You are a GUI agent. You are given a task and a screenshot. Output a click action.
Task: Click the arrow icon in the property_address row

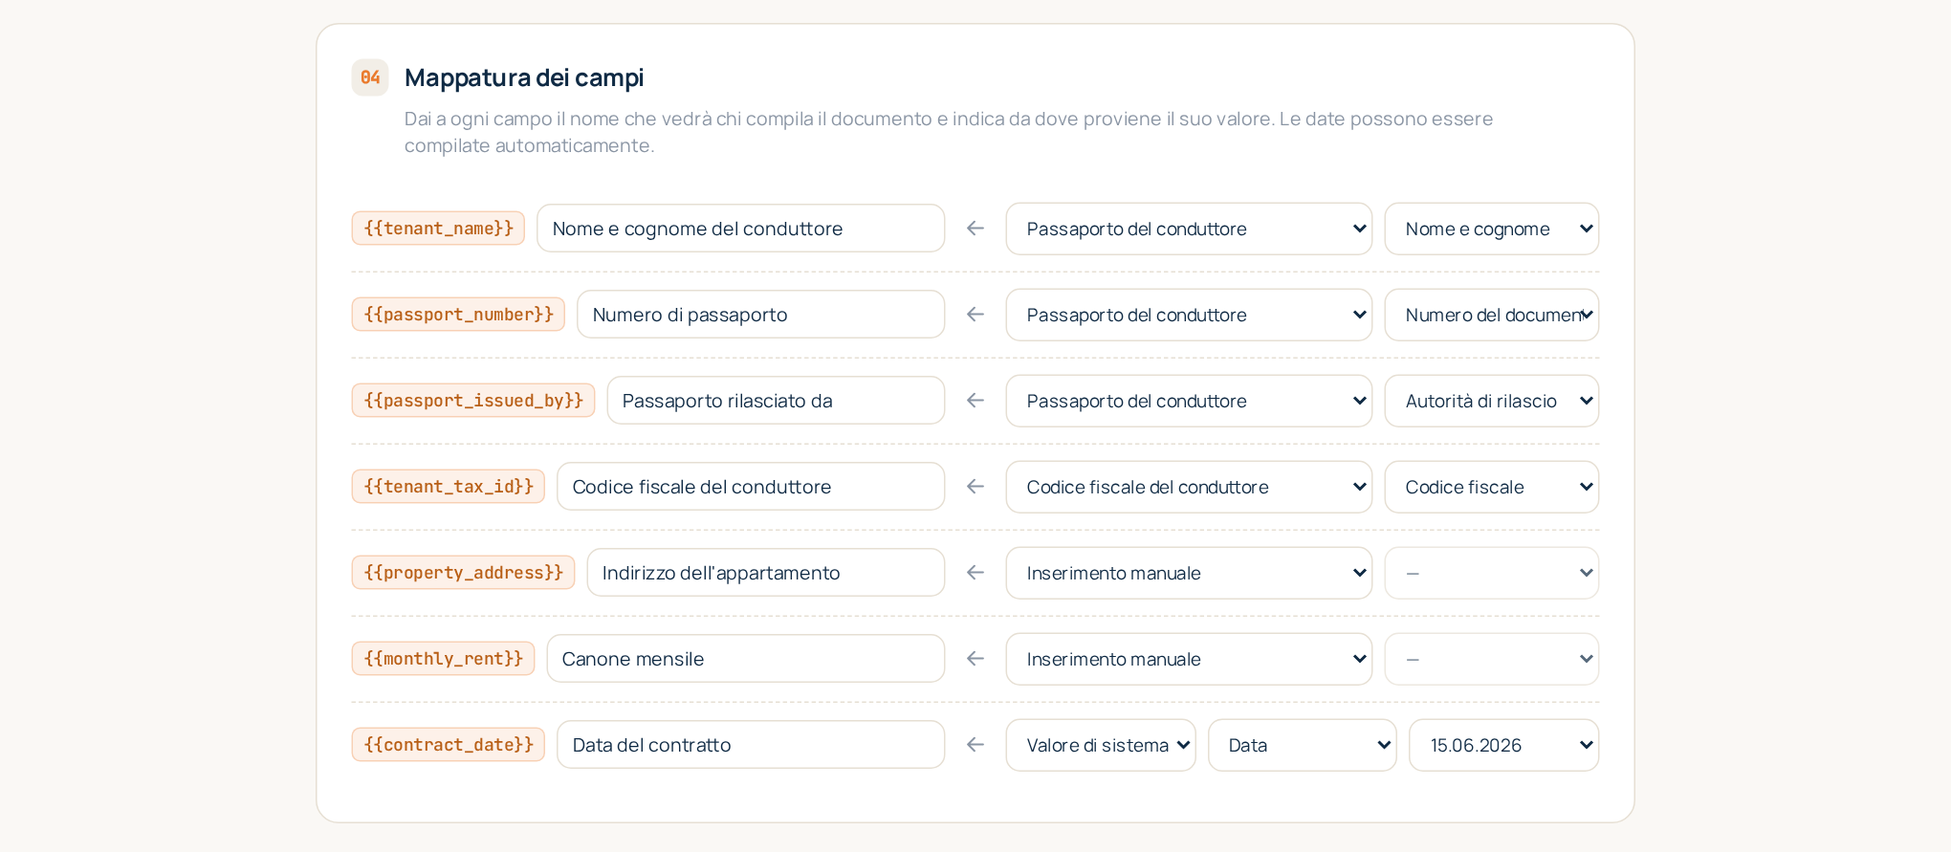click(x=975, y=573)
